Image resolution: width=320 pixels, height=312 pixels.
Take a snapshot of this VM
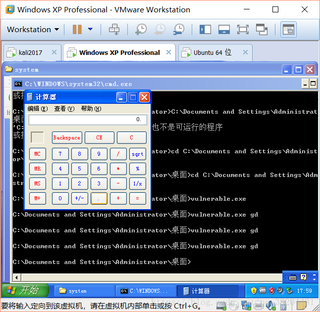[141, 29]
